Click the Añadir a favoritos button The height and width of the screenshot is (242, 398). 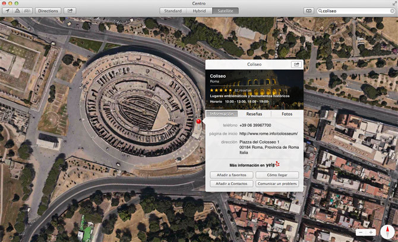point(232,175)
